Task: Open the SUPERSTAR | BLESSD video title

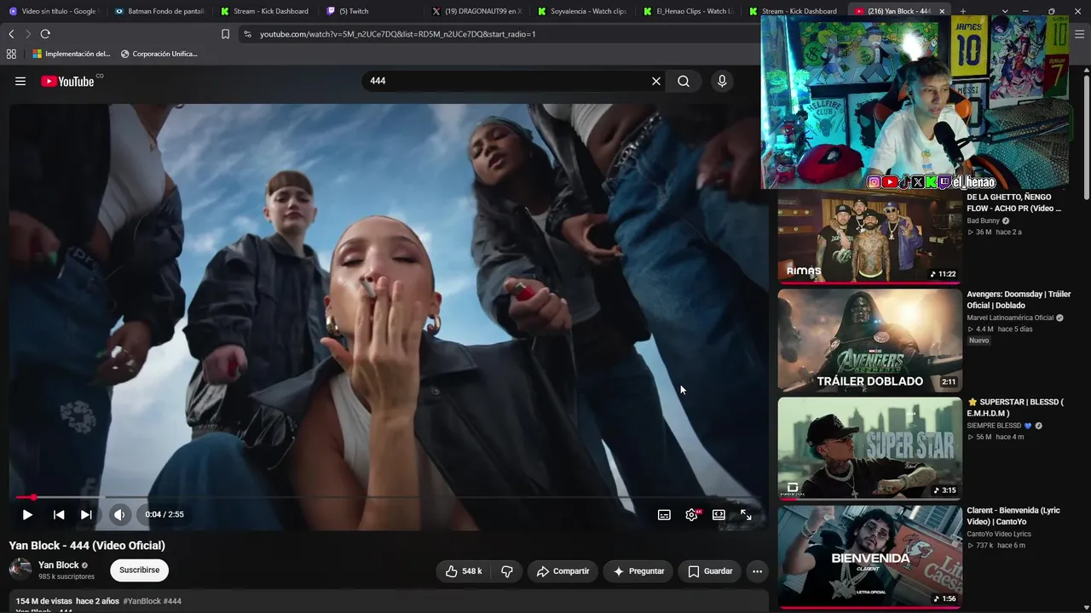Action: [1015, 408]
